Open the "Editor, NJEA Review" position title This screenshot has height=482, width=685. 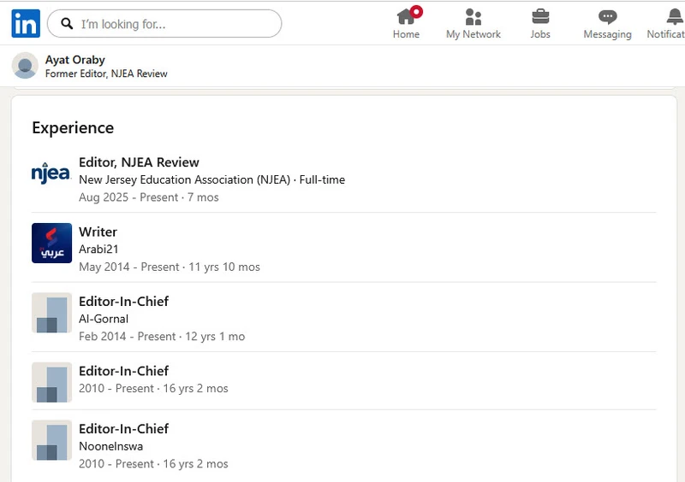click(x=139, y=162)
